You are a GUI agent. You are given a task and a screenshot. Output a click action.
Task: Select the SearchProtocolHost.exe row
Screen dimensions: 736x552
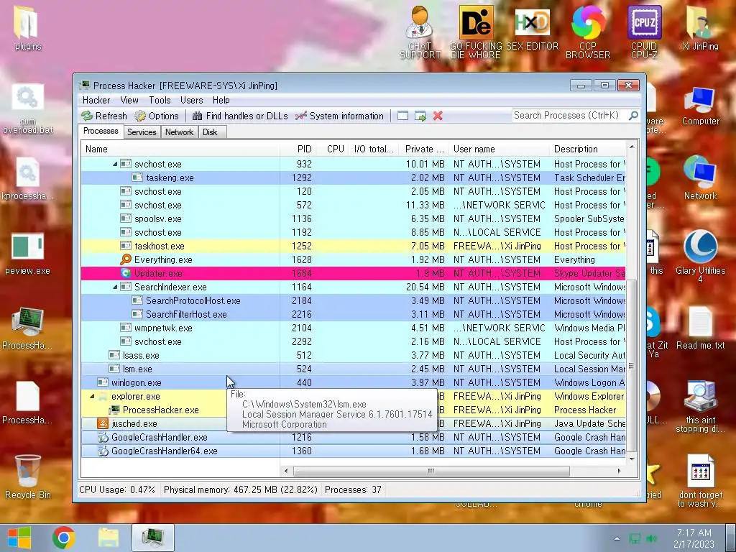tap(353, 300)
